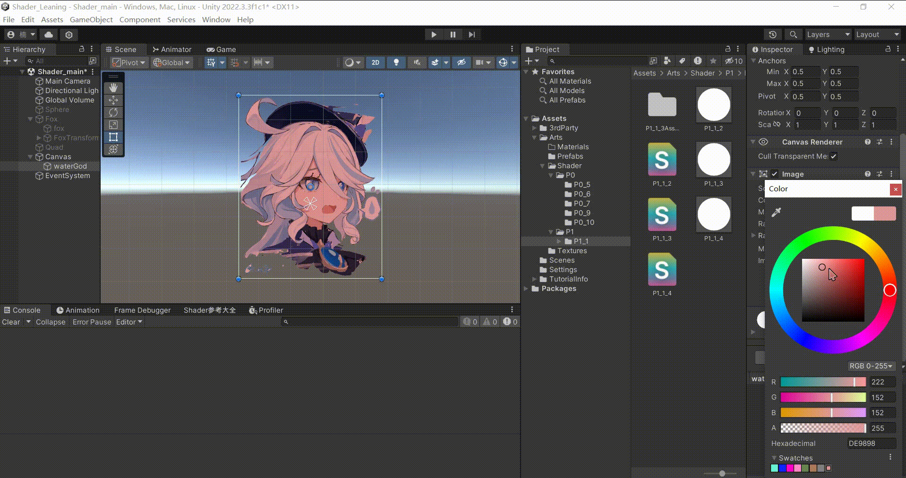Open Swatches options menu
The width and height of the screenshot is (906, 478).
[x=890, y=457]
